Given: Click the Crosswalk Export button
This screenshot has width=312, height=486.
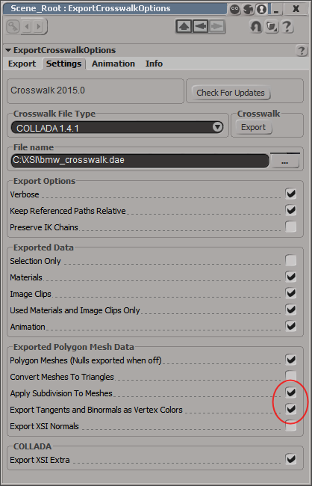Looking at the screenshot, I should [254, 127].
